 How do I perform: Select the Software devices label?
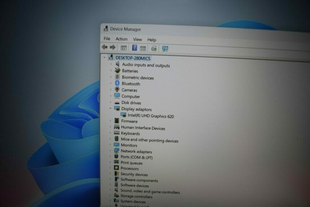135,185
